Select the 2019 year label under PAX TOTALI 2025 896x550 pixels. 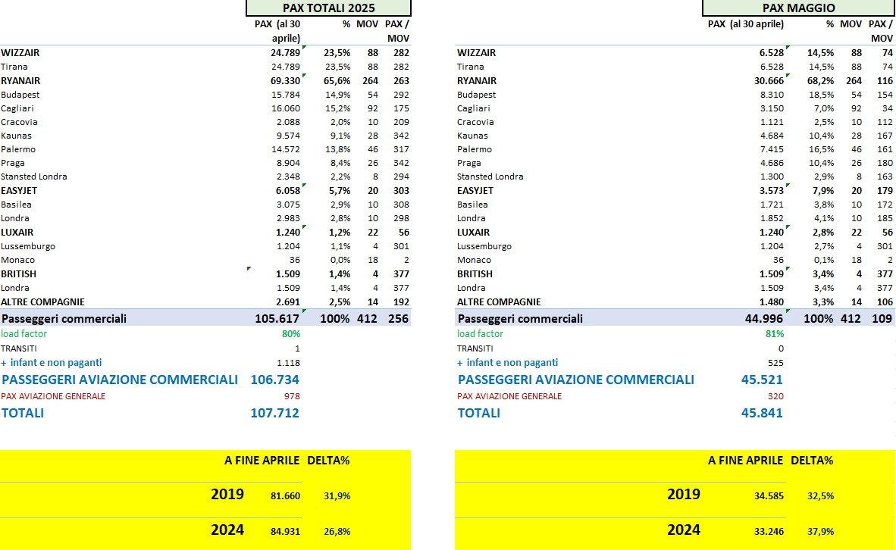pyautogui.click(x=227, y=494)
